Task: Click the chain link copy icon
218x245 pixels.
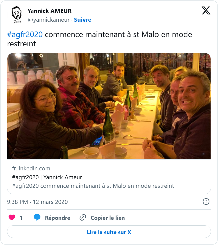Action: pyautogui.click(x=83, y=218)
